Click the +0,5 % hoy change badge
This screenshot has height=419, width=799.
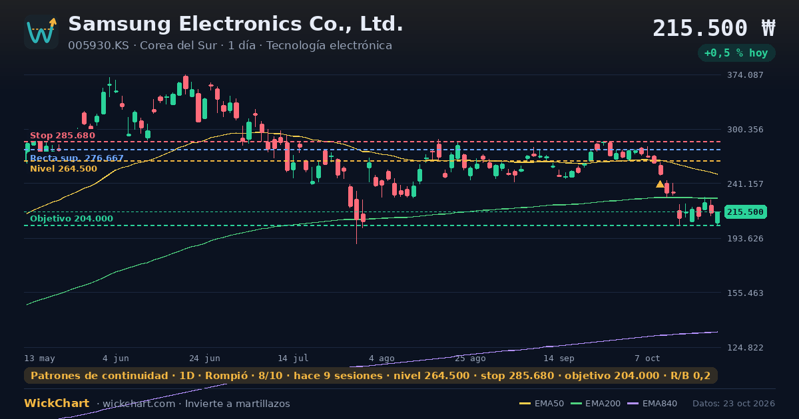pyautogui.click(x=736, y=53)
